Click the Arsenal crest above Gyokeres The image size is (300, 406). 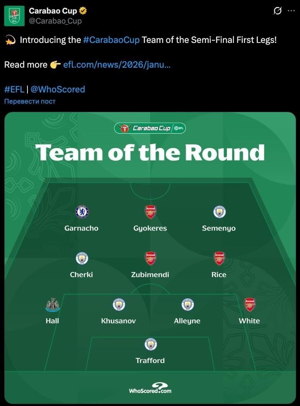pos(150,212)
